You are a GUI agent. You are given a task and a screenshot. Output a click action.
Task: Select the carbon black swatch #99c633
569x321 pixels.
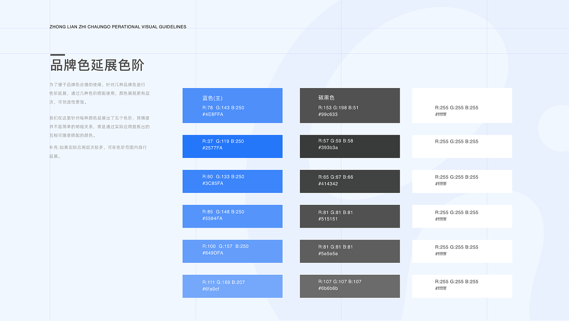coord(350,105)
